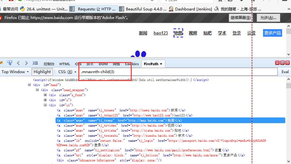Expand the div class="s_form" node
291x164 pixels.
(x=45, y=95)
